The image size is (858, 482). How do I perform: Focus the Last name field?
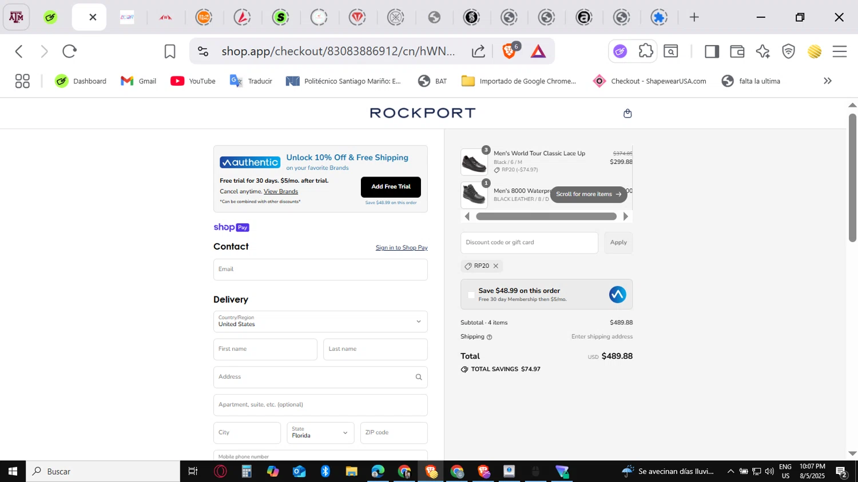point(375,350)
